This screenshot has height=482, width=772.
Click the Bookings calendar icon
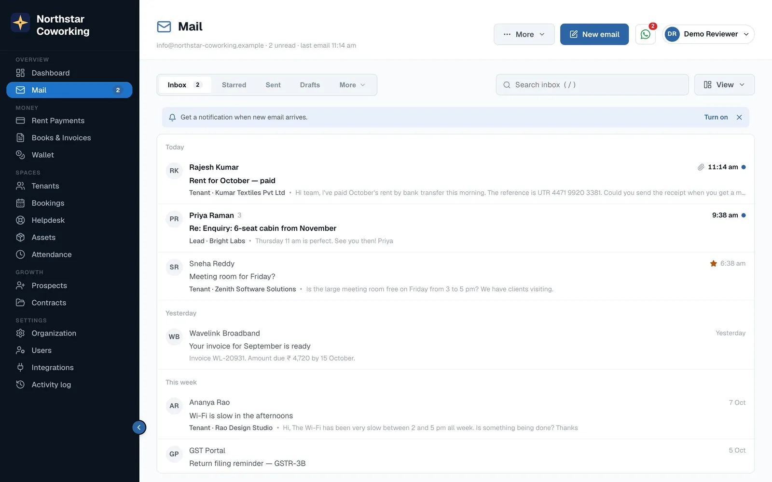(20, 203)
